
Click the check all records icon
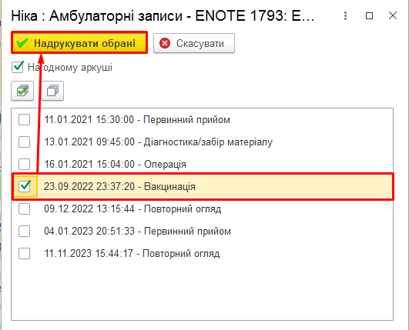coord(22,91)
